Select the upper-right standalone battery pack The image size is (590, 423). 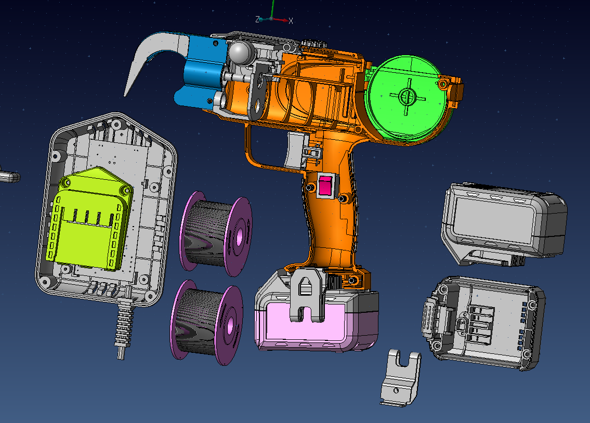click(504, 224)
